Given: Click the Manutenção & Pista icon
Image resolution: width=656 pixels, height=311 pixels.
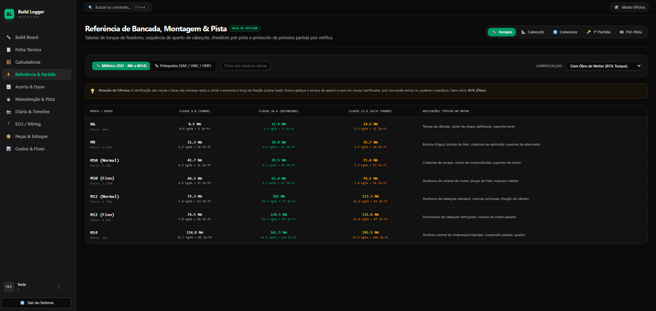Looking at the screenshot, I should point(9,99).
